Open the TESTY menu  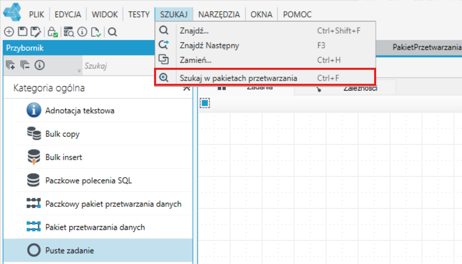(139, 14)
